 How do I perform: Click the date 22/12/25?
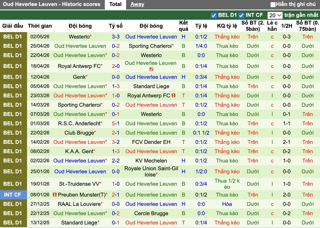40,214
